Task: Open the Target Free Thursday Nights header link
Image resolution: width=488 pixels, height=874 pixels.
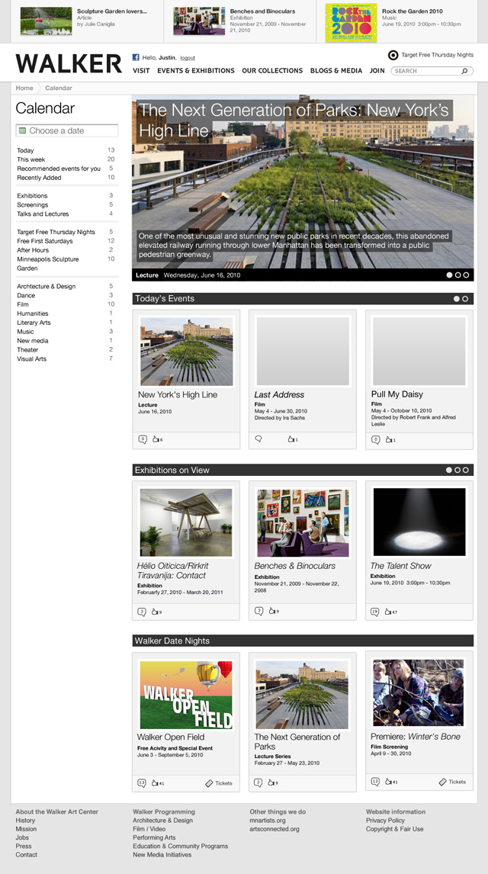Action: 438,55
